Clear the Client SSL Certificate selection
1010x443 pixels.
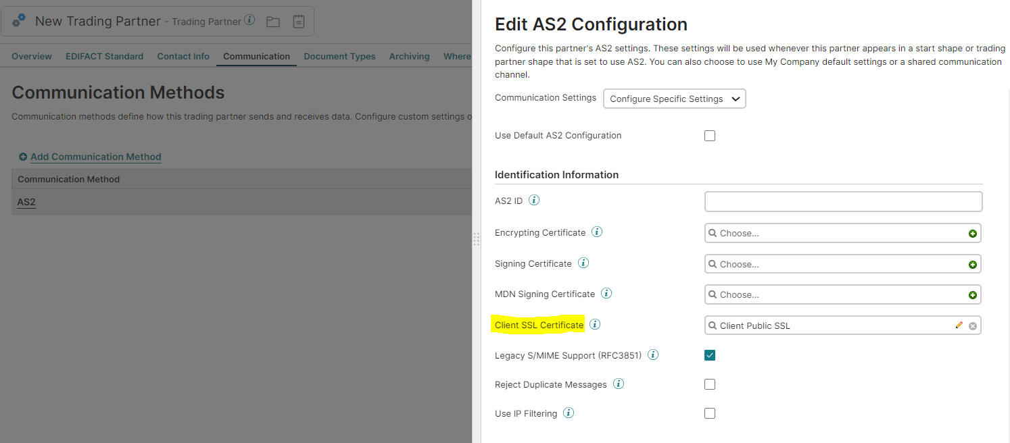973,325
